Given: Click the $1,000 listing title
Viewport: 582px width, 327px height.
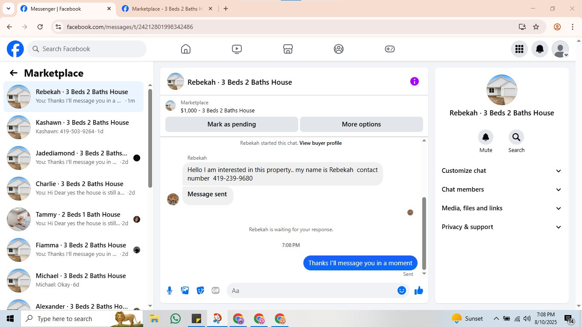Looking at the screenshot, I should [218, 110].
